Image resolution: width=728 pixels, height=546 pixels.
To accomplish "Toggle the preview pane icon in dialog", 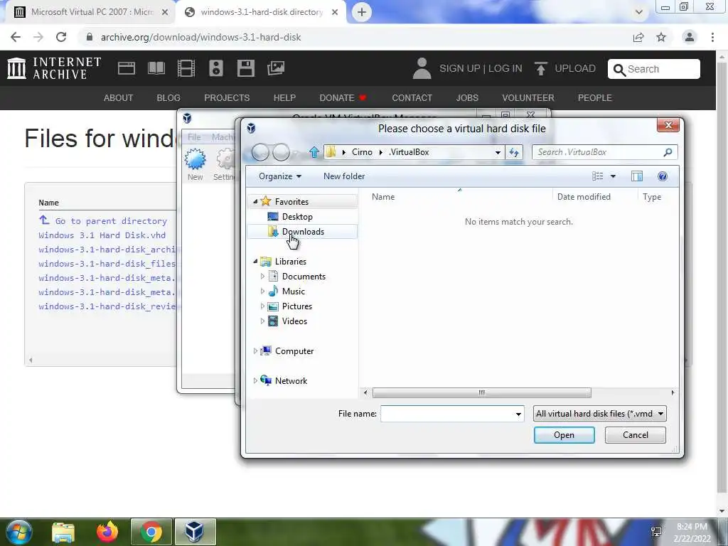I will 636,176.
